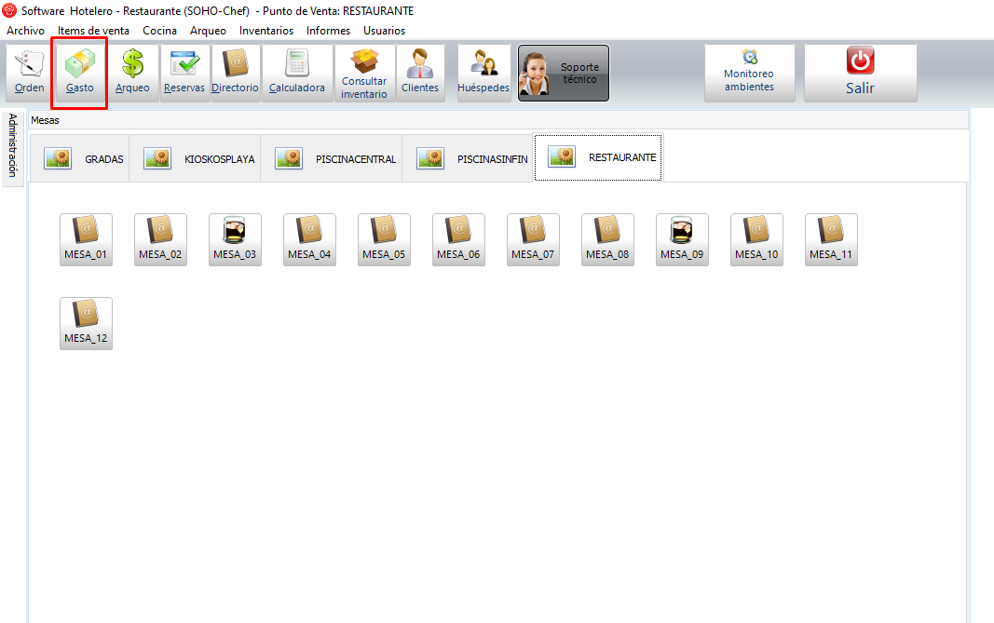The image size is (994, 623).
Task: Click Consultar inventario box icon
Action: click(363, 73)
